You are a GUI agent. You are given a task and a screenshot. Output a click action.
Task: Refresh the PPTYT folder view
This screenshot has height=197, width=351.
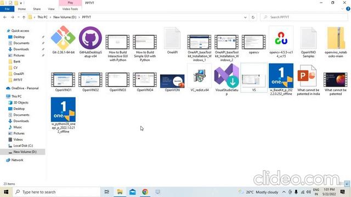(253, 17)
